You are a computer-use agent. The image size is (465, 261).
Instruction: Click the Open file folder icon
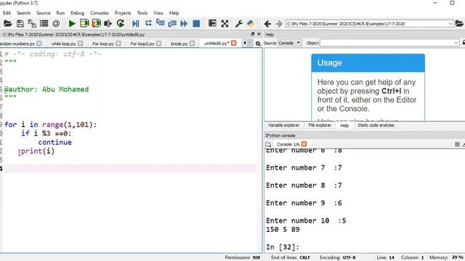(8, 23)
